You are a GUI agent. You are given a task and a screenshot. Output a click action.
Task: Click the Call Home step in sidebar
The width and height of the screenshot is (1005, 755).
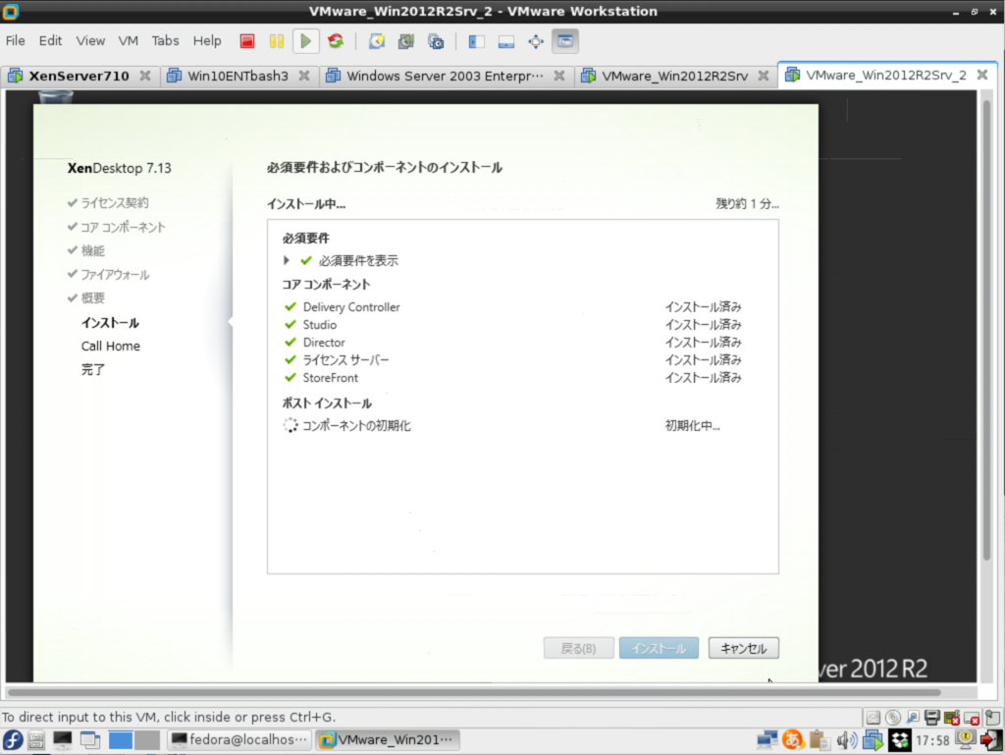click(x=110, y=347)
